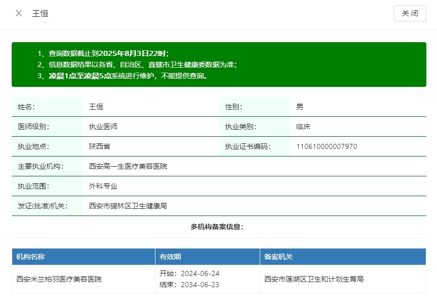Viewport: 437px width, 308px height.
Task: Click the 执业范围 label
Action: pyautogui.click(x=34, y=186)
